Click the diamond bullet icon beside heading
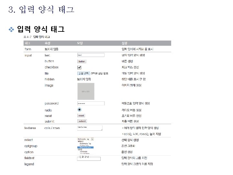This screenshot has height=175, width=233. pyautogui.click(x=11, y=29)
